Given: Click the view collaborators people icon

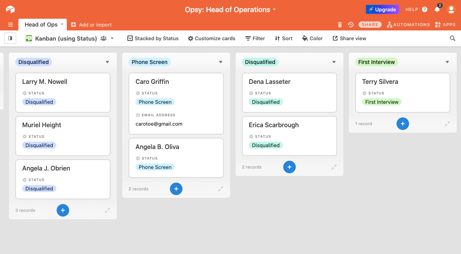Looking at the screenshot, I should click(x=104, y=38).
